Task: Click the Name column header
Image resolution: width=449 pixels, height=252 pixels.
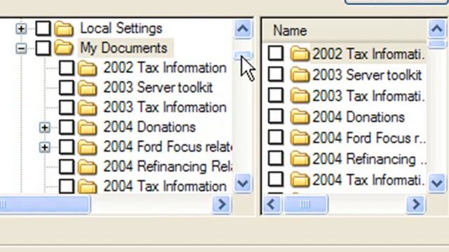Action: point(345,30)
